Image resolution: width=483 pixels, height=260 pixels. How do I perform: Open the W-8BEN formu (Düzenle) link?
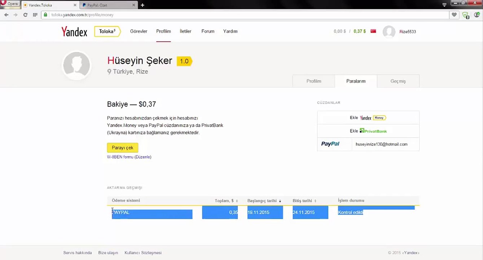tap(129, 157)
